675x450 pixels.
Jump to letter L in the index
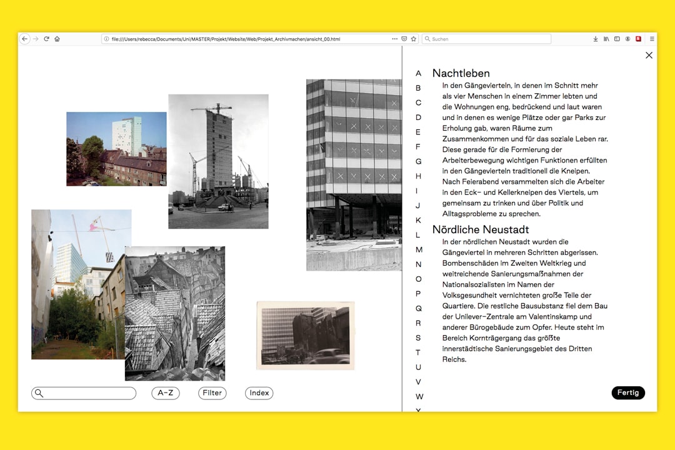tap(417, 235)
